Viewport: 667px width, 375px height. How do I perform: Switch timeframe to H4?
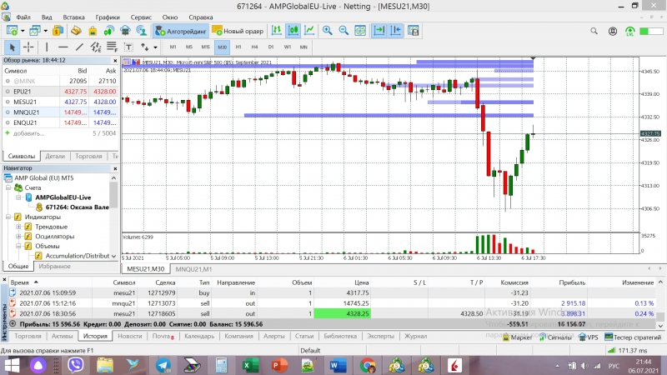[254, 47]
